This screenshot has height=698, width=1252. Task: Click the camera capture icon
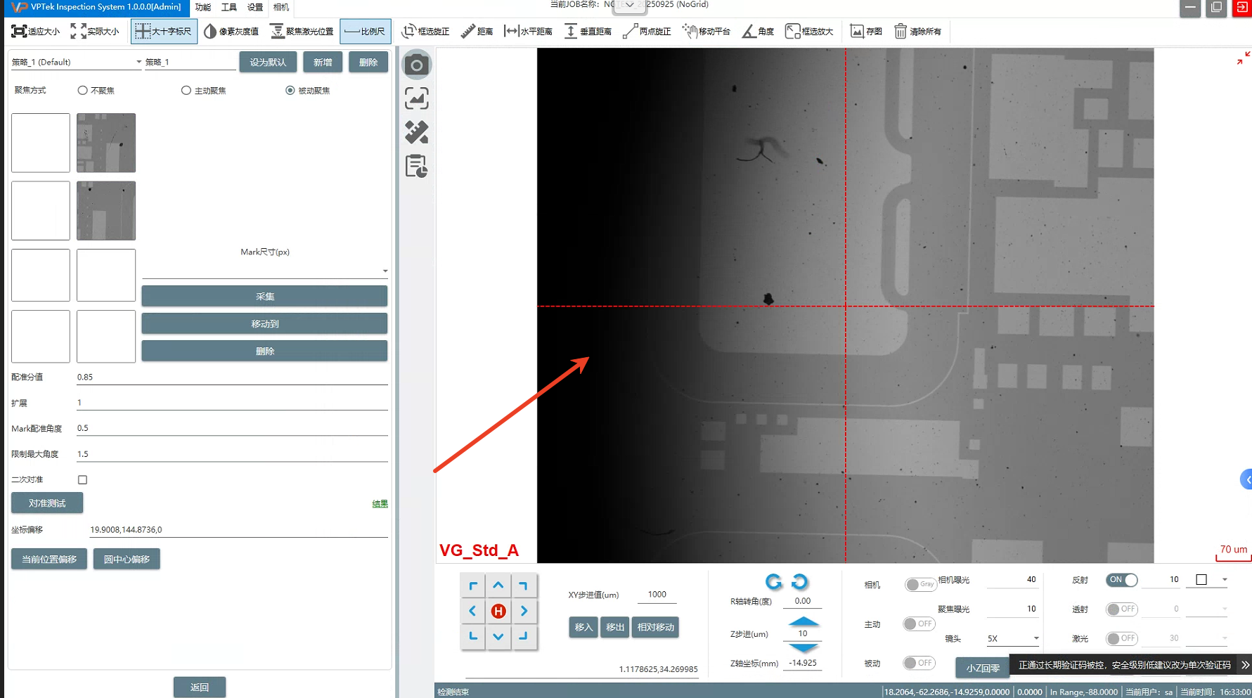click(416, 65)
